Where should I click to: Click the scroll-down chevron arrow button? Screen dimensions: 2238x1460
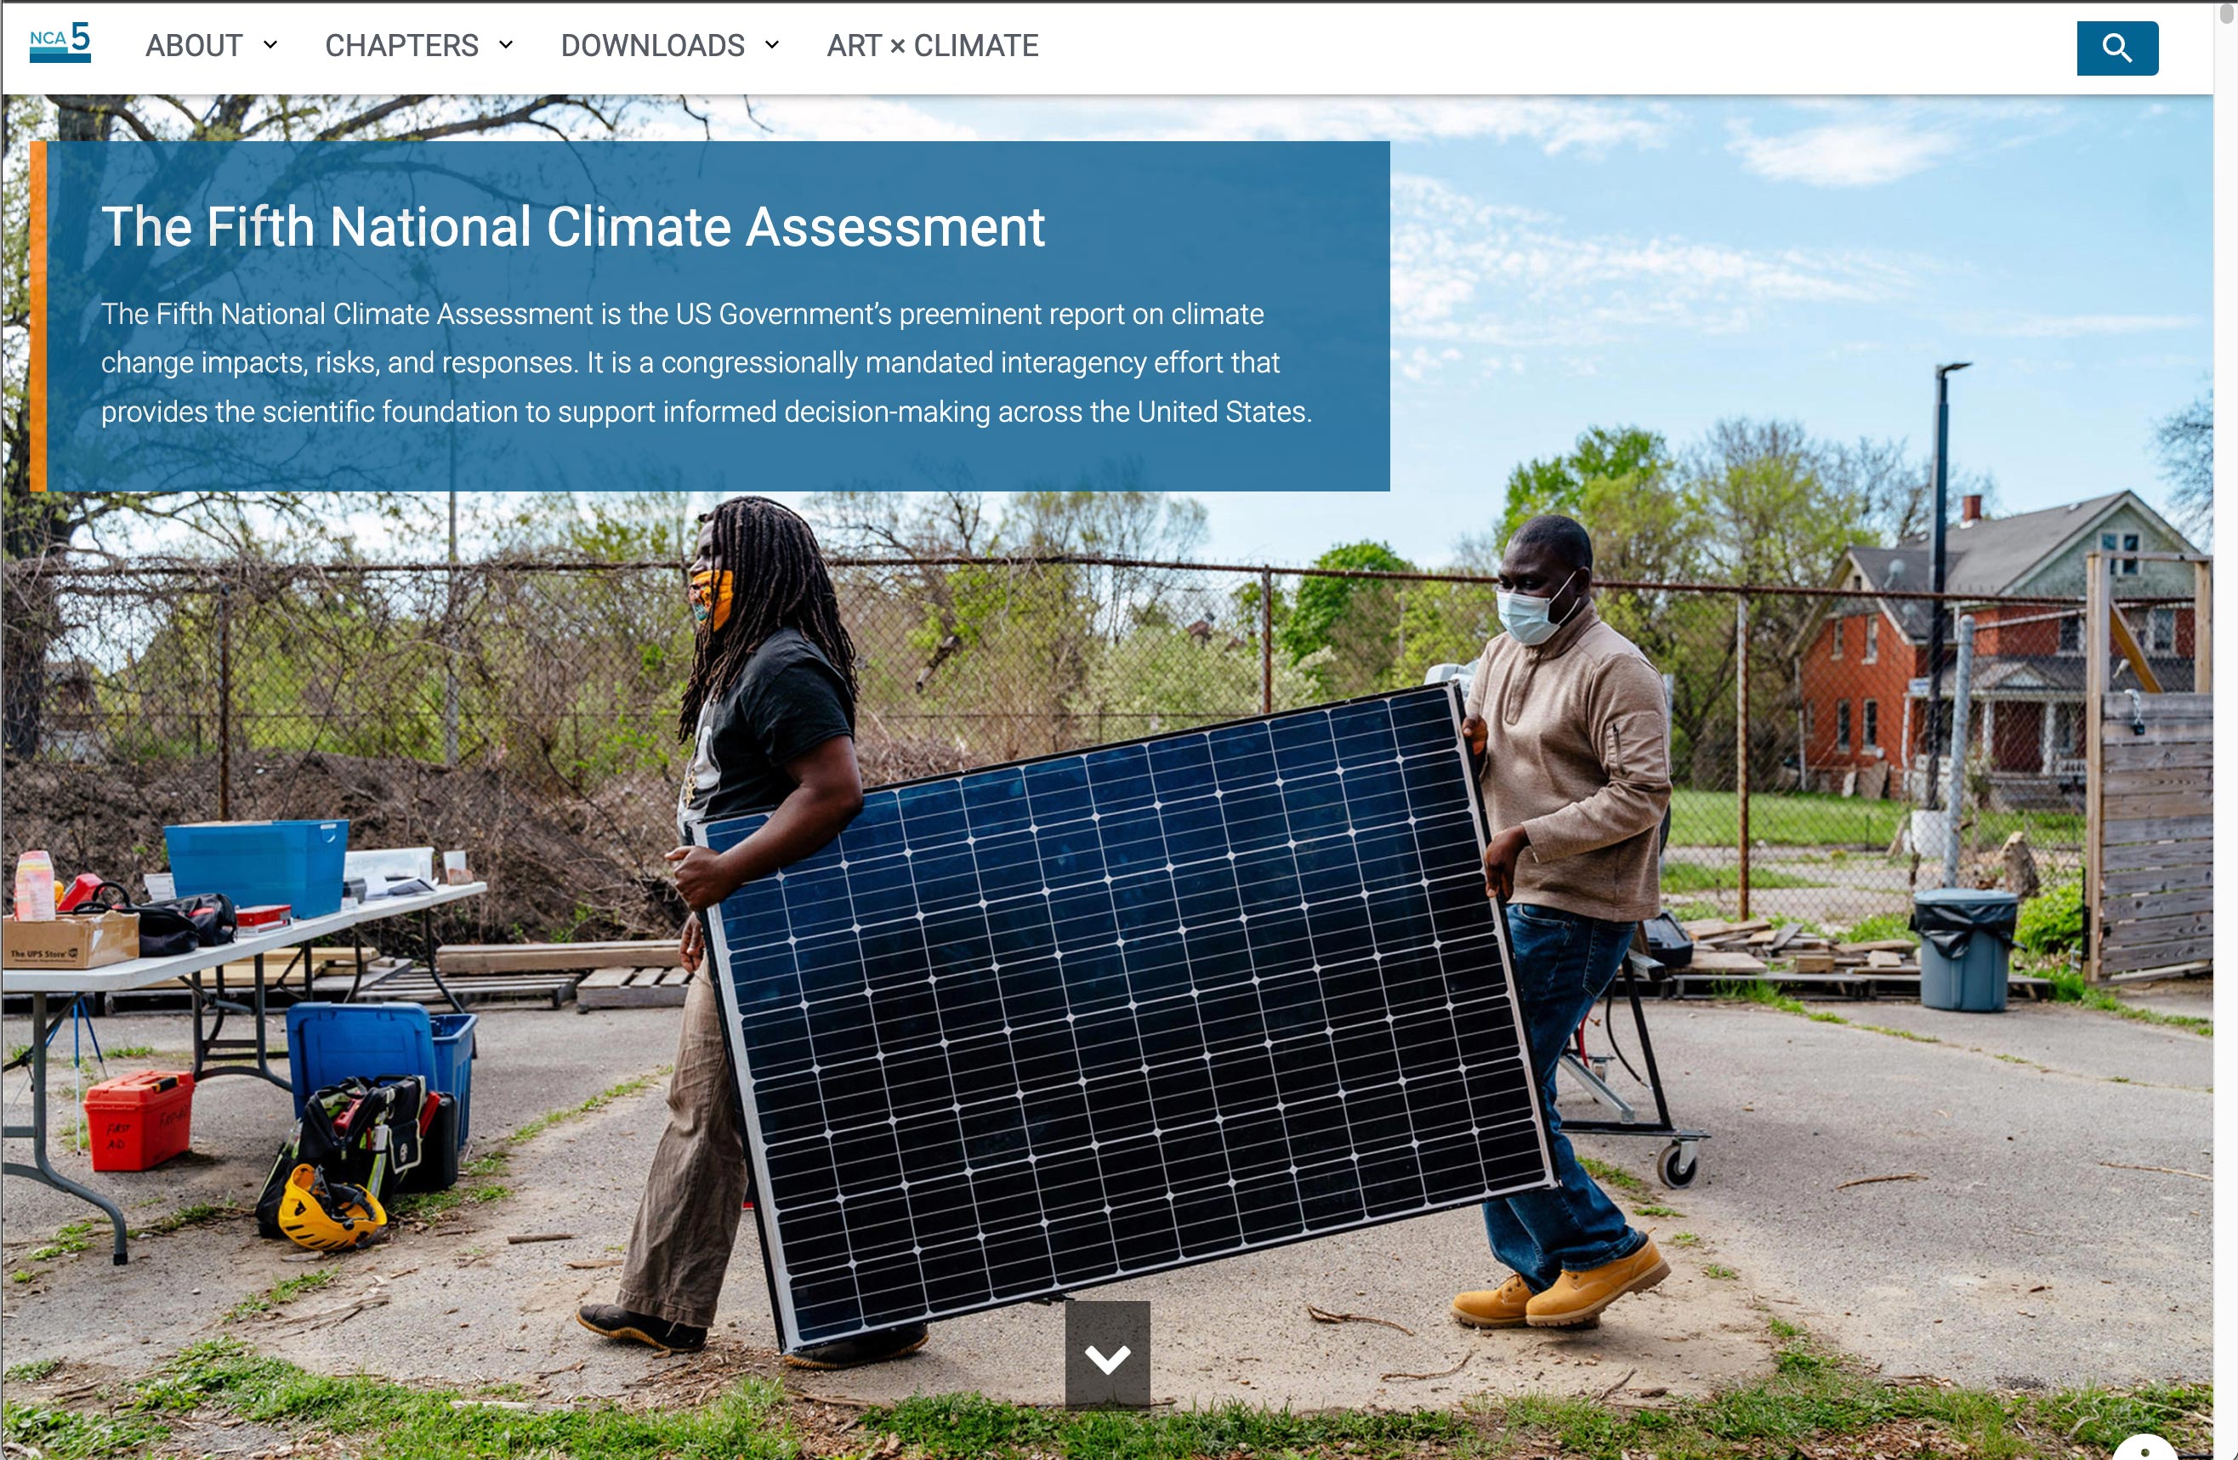[1107, 1355]
